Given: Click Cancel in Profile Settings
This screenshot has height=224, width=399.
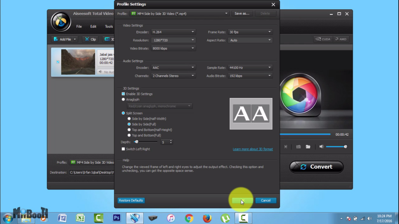Looking at the screenshot, I should (266, 200).
